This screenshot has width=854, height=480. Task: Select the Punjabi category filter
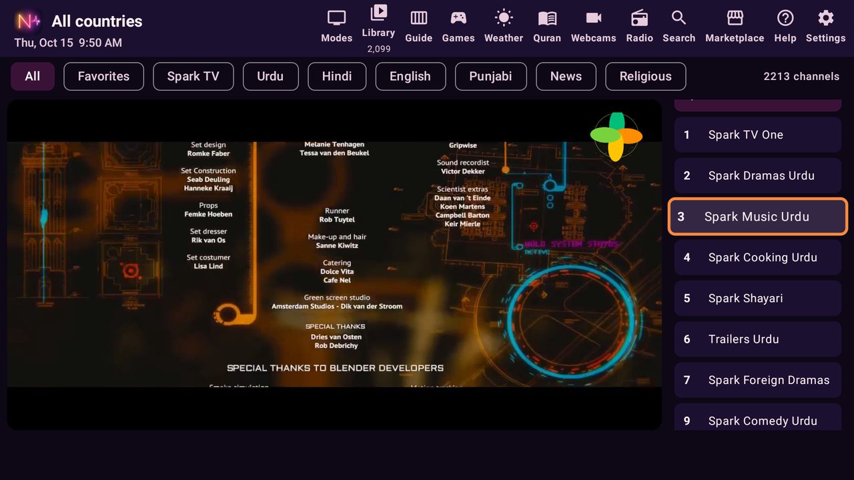[490, 77]
